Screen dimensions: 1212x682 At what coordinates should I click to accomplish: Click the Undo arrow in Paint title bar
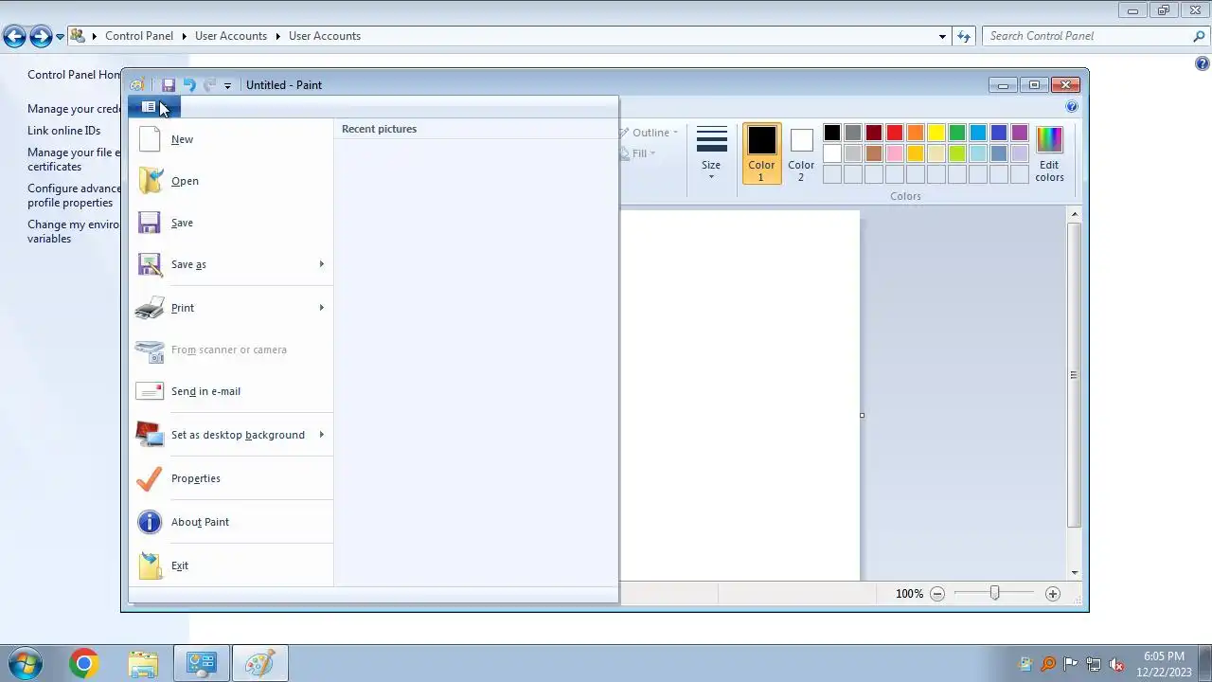(189, 85)
